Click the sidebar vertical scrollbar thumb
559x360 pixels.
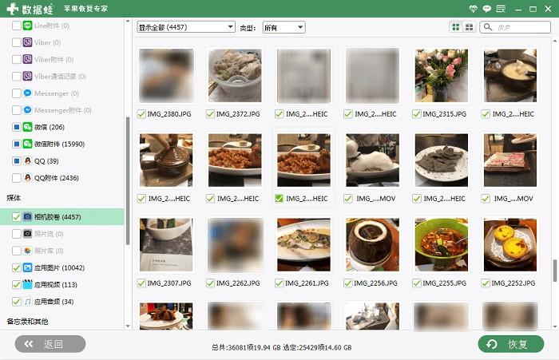[x=128, y=180]
